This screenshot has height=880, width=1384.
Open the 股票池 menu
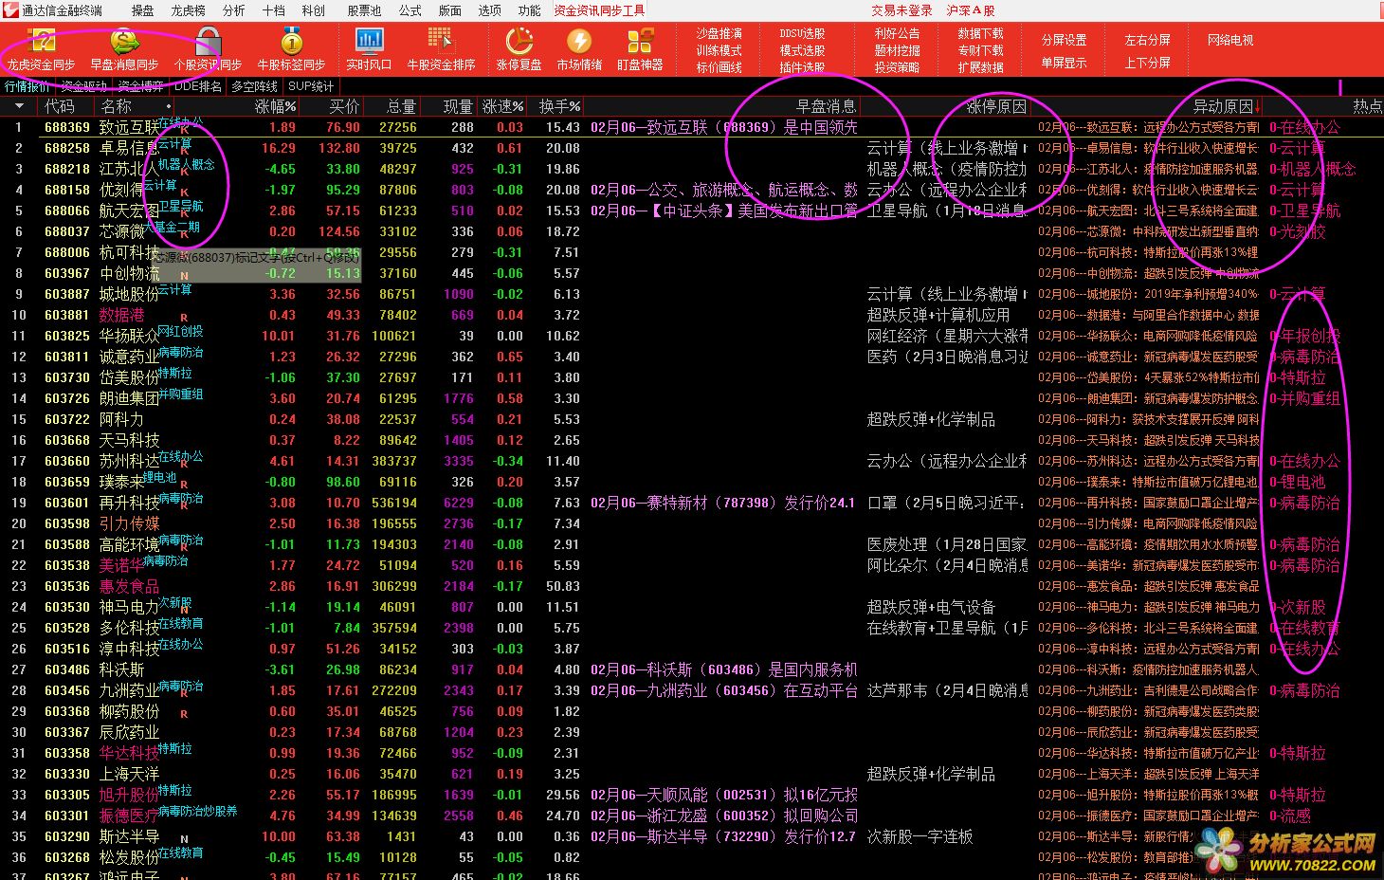coord(364,10)
